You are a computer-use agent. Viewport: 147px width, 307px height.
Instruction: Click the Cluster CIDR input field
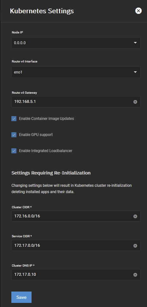click(76, 216)
